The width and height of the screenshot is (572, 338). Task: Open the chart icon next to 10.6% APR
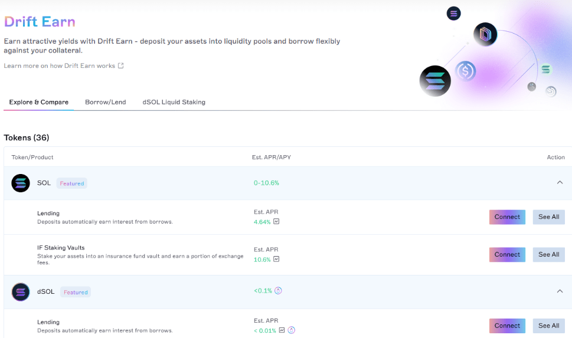point(276,259)
